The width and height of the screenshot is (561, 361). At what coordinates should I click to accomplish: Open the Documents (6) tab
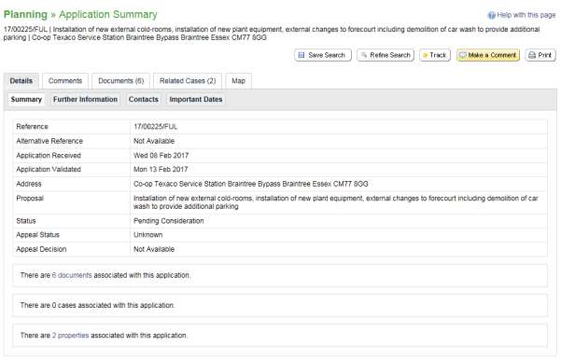(121, 81)
